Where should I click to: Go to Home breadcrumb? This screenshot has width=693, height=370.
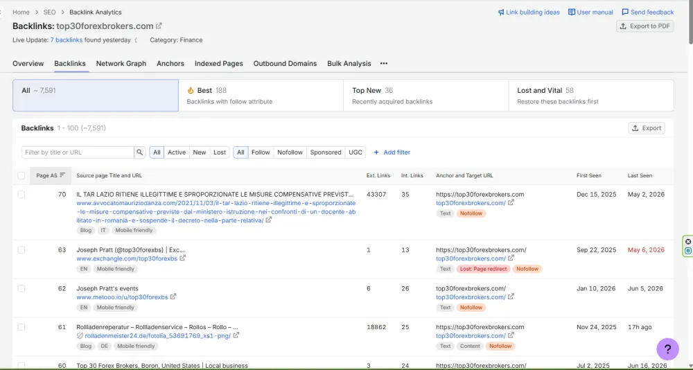point(21,12)
